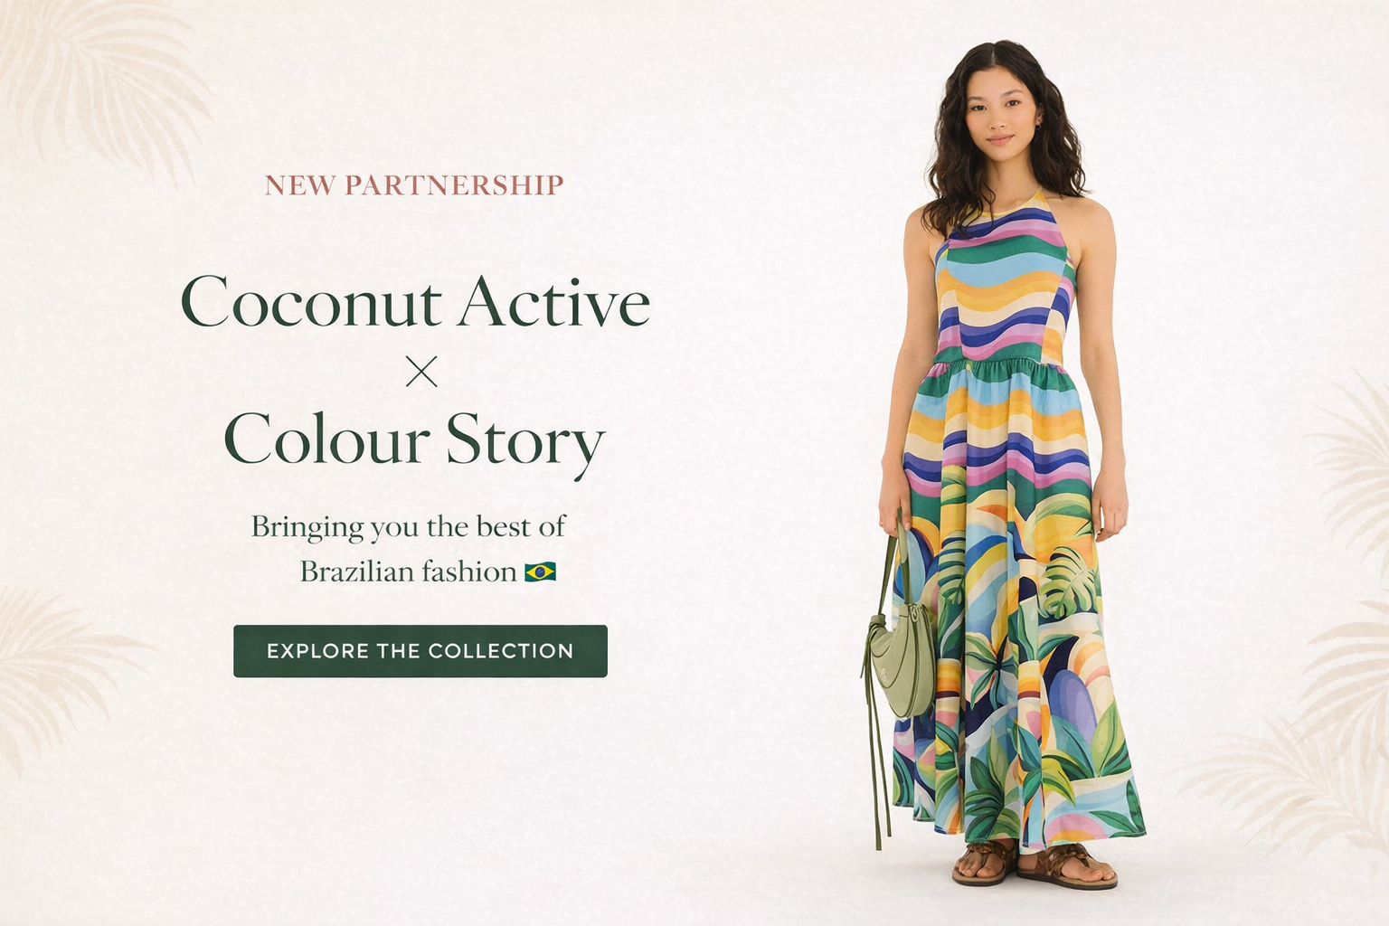The height and width of the screenshot is (926, 1389).
Task: Click the × symbol between brand names
Action: (421, 371)
